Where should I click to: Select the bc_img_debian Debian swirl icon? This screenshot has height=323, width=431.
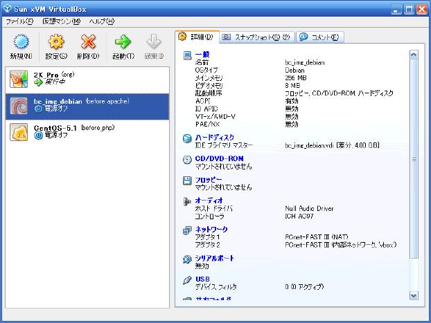pos(19,106)
